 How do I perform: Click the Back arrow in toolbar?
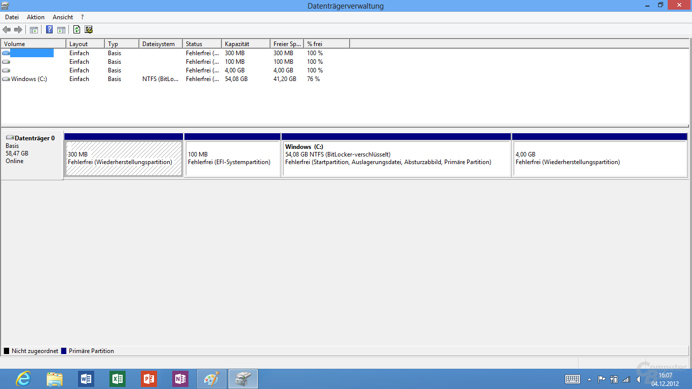click(7, 30)
